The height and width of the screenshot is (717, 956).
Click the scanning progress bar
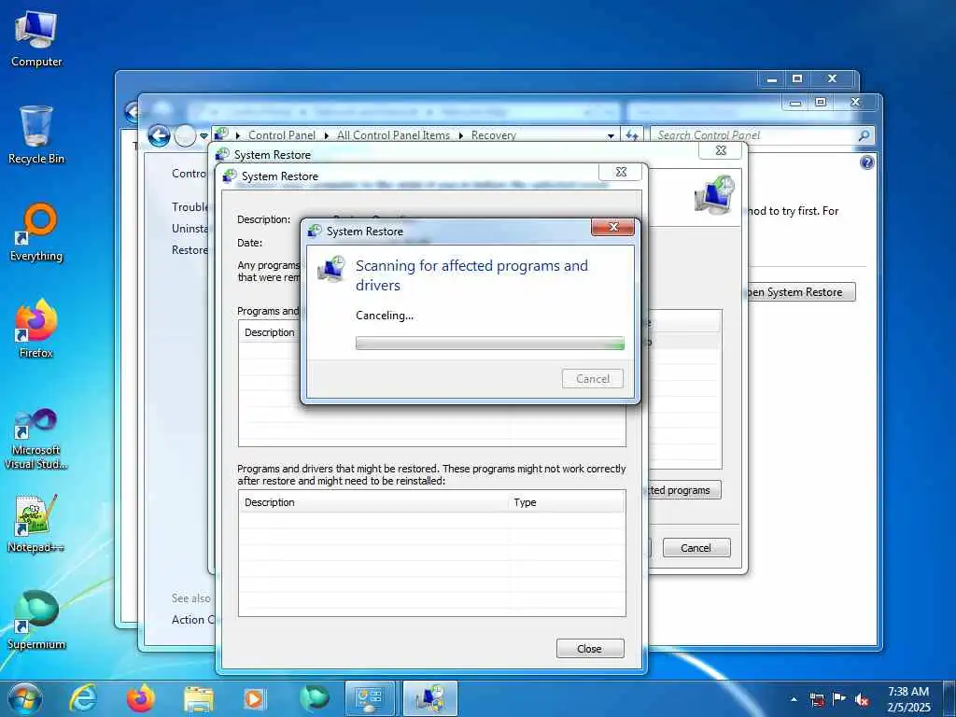pyautogui.click(x=489, y=344)
